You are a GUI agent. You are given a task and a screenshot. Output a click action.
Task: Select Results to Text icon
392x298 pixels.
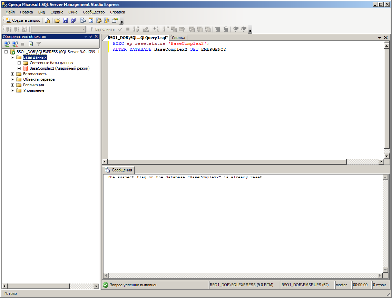(192, 29)
